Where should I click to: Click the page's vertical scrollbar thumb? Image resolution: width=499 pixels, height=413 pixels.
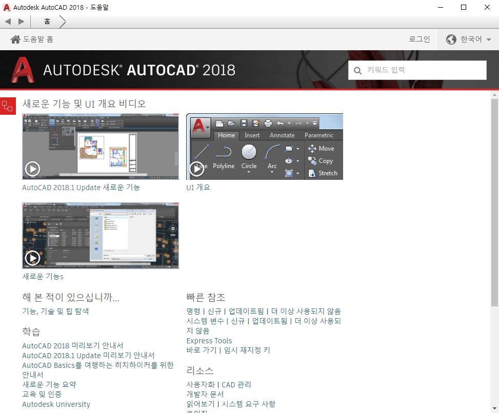494,202
